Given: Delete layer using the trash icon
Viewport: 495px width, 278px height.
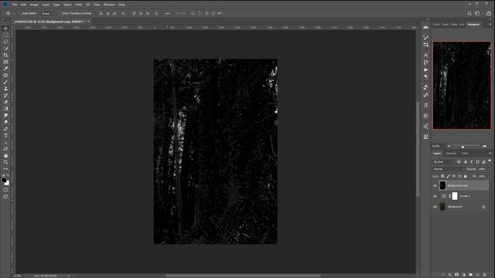Looking at the screenshot, I should pos(485,275).
